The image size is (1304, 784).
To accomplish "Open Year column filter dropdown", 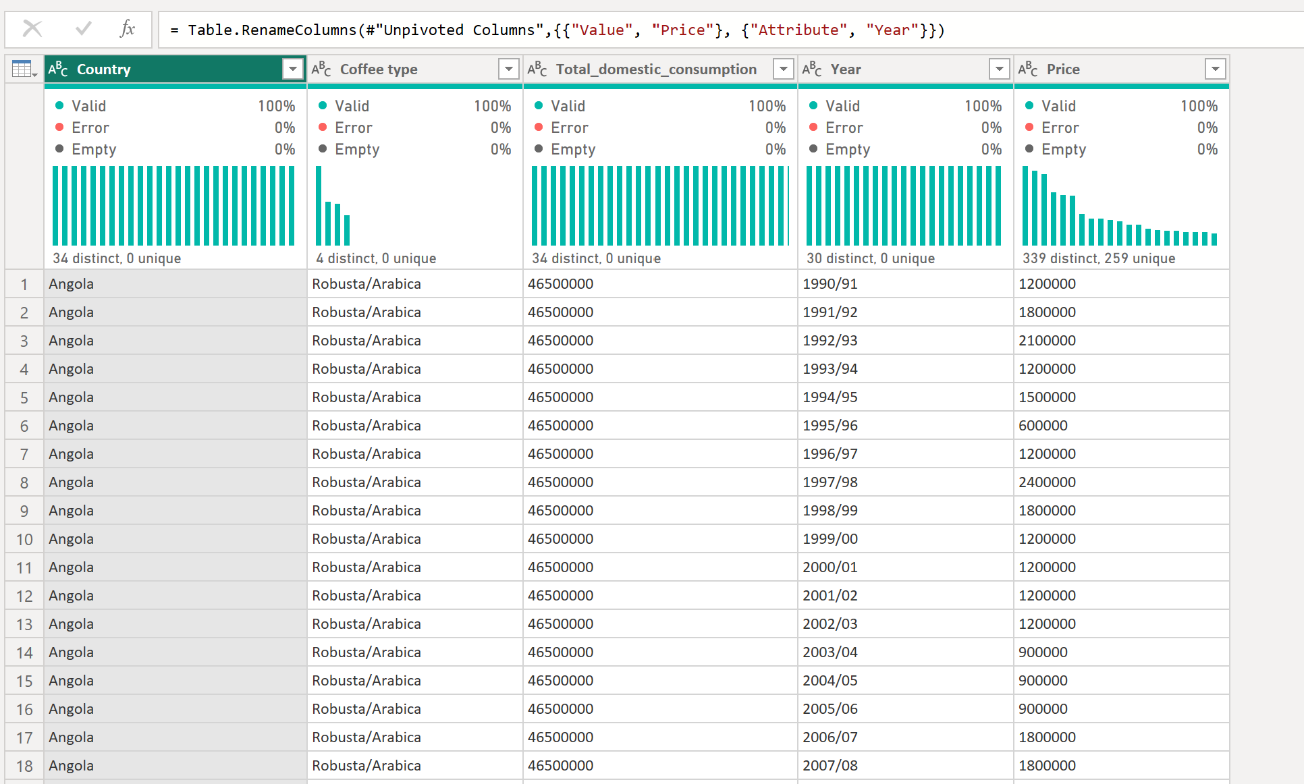I will coord(1000,69).
